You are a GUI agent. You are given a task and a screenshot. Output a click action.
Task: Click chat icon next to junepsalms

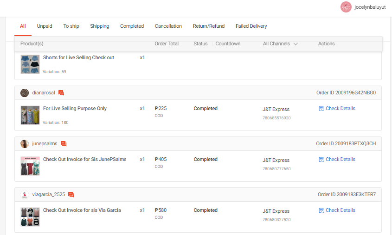coord(64,144)
